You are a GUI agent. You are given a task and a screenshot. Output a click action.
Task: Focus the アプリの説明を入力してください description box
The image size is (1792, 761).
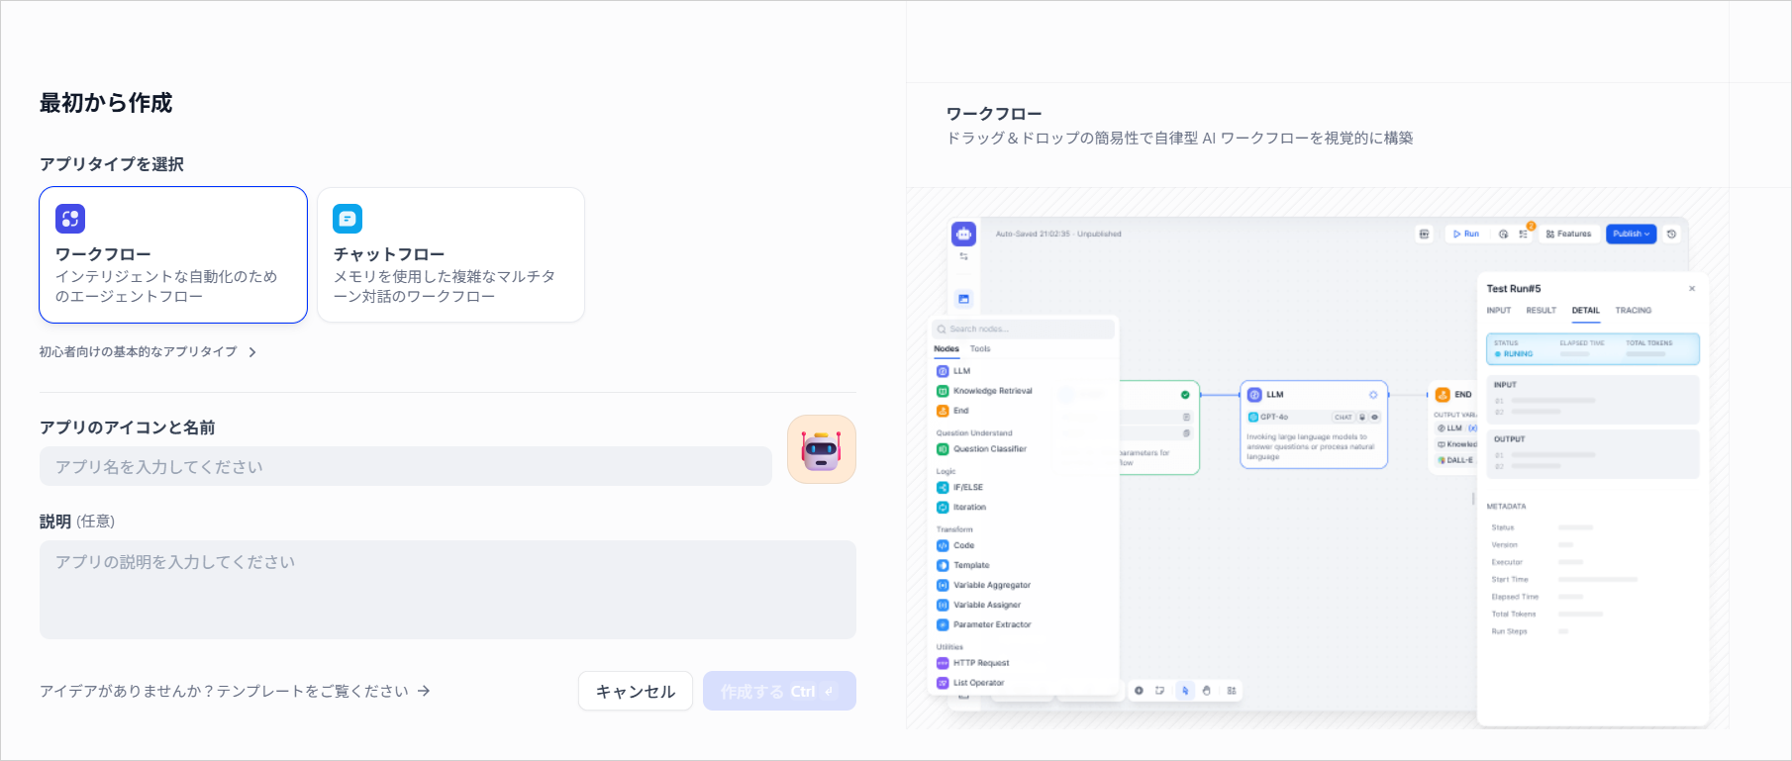pos(448,590)
